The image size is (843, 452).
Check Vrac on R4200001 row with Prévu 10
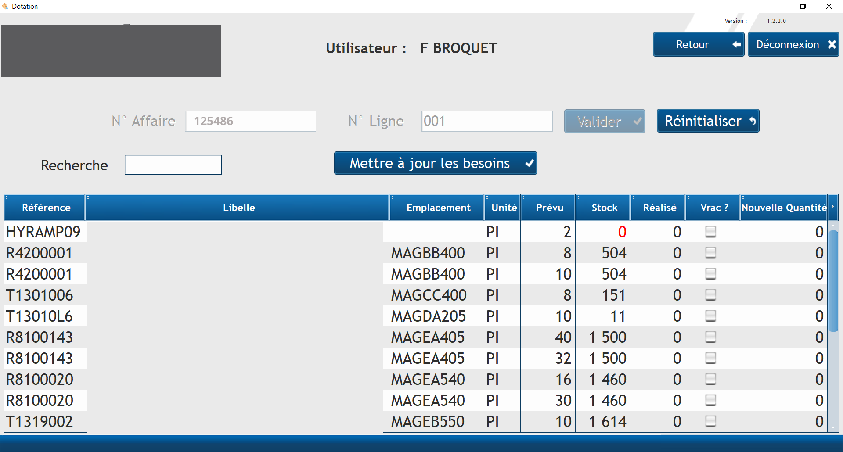click(711, 274)
